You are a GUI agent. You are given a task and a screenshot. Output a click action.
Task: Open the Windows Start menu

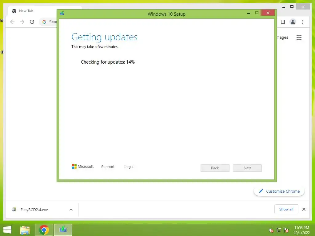pyautogui.click(x=7, y=230)
